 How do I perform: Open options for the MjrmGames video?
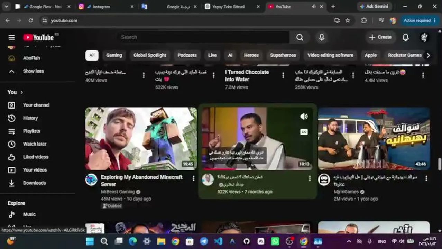(426, 178)
